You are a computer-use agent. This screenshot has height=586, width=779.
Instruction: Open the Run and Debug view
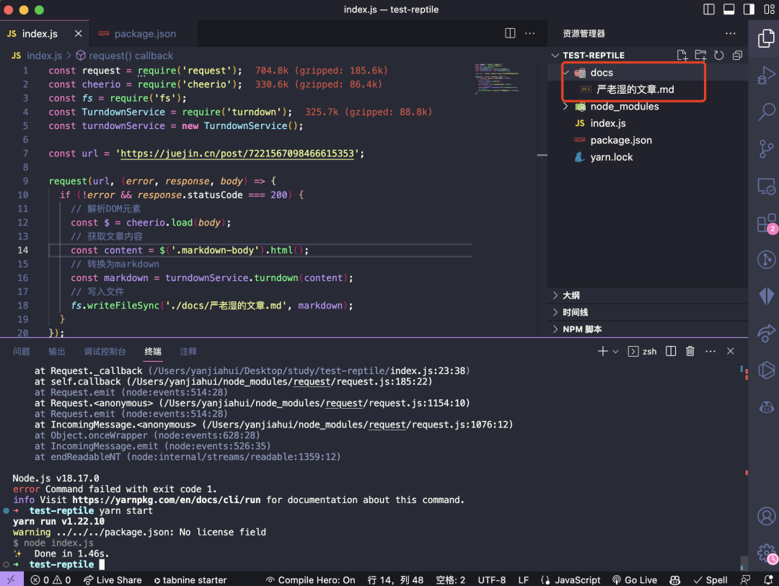pos(765,76)
